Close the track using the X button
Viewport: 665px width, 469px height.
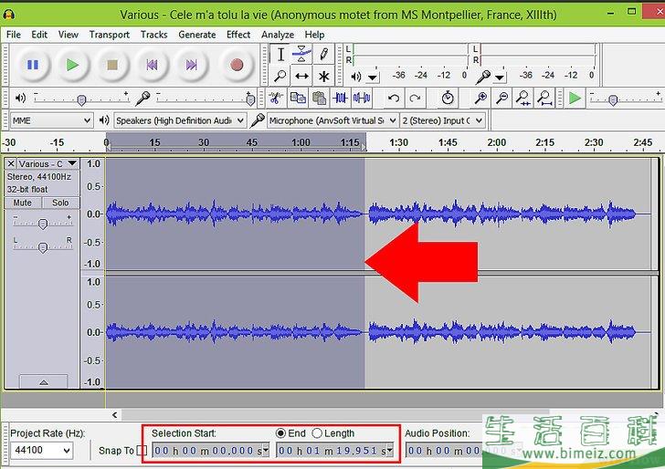click(11, 163)
